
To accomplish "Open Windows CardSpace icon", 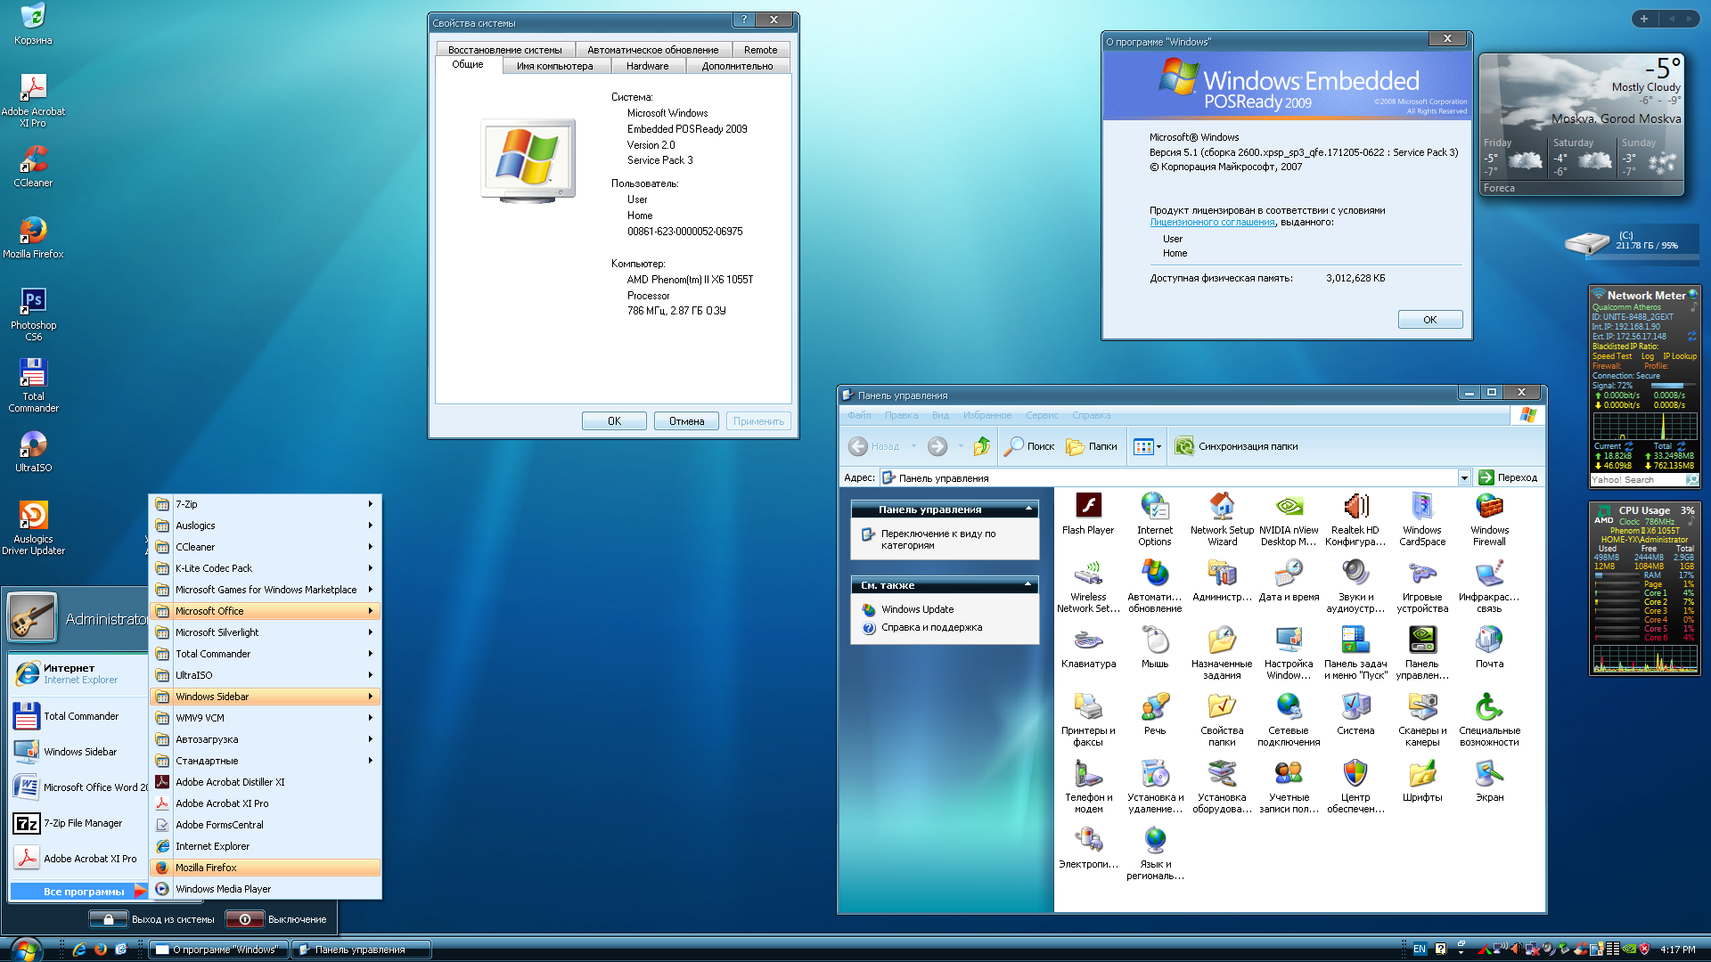I will 1422,520.
